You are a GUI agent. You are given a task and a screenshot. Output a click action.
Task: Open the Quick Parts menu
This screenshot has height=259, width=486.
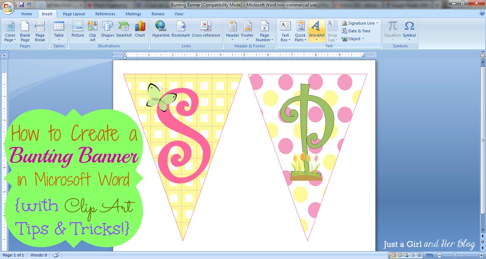point(300,31)
